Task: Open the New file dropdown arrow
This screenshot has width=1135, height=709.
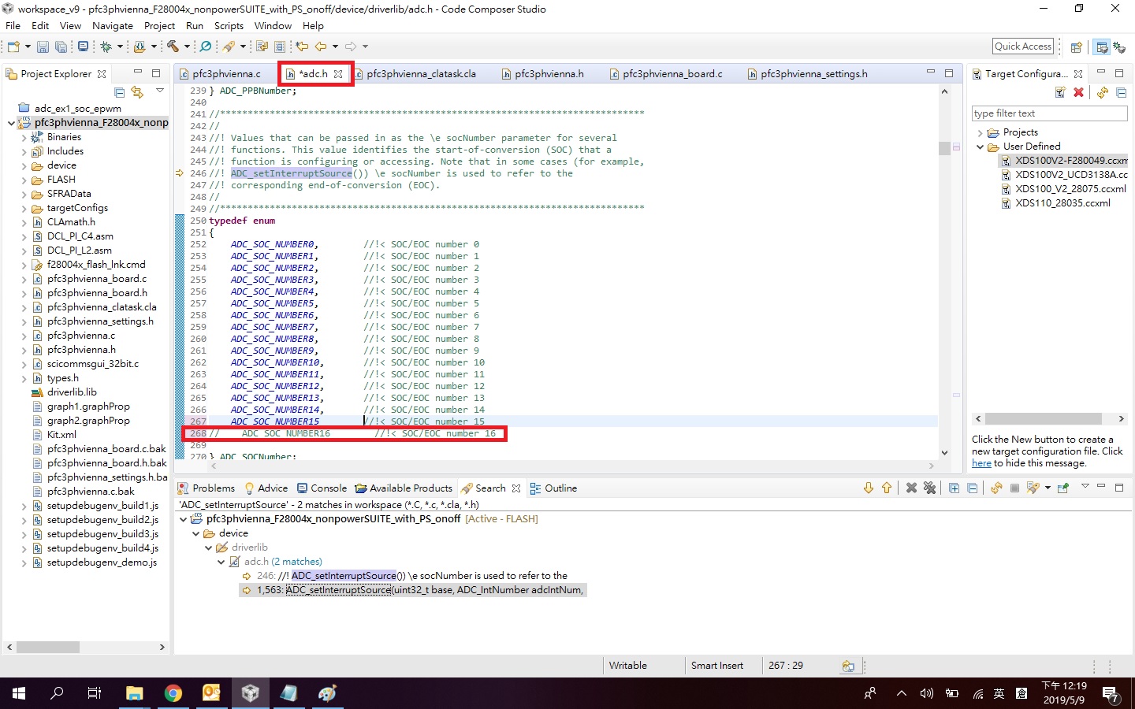Action: pos(28,46)
